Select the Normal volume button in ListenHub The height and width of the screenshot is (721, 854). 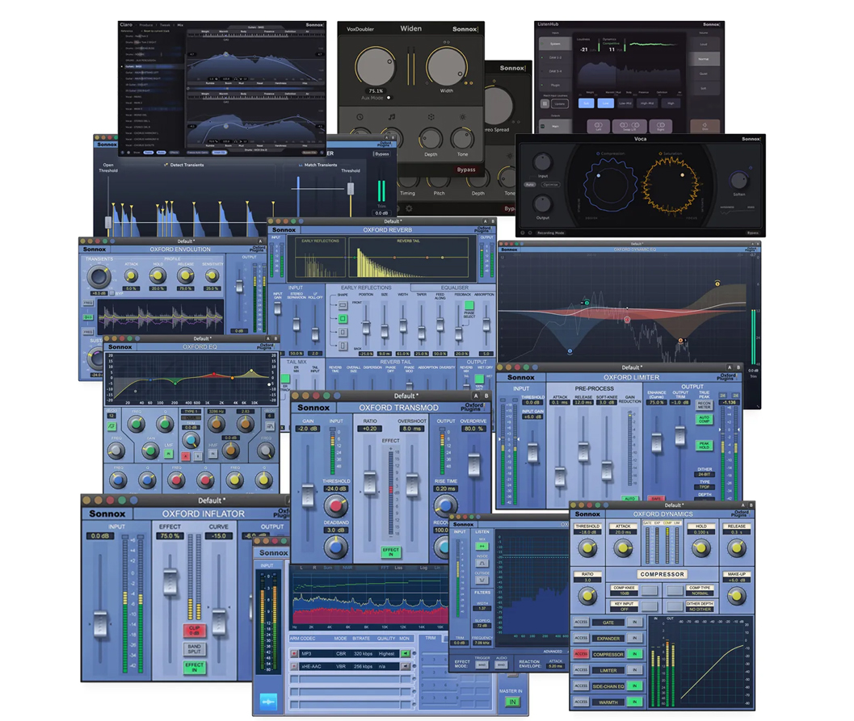click(x=704, y=59)
